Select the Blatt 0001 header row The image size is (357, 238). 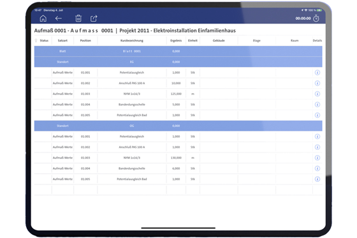point(178,51)
